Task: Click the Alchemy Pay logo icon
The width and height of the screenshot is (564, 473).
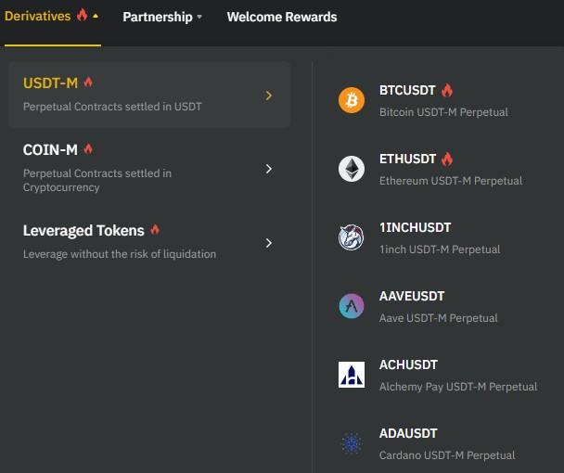Action: (x=352, y=375)
